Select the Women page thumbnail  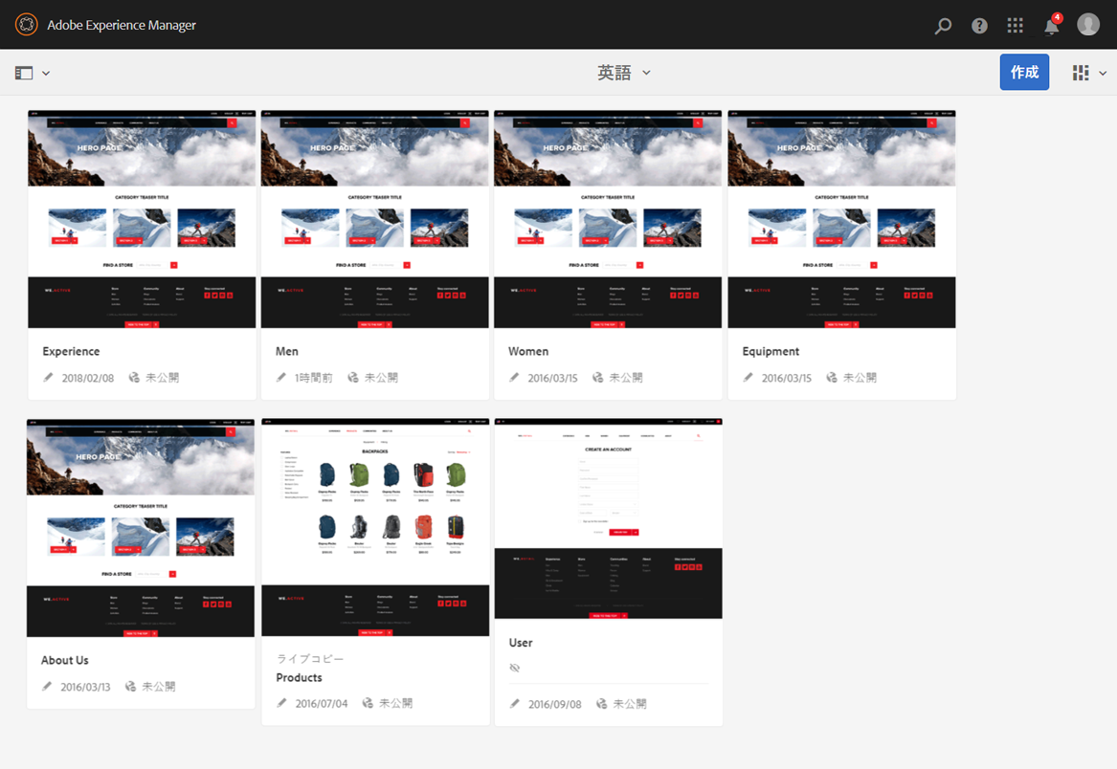pyautogui.click(x=608, y=219)
